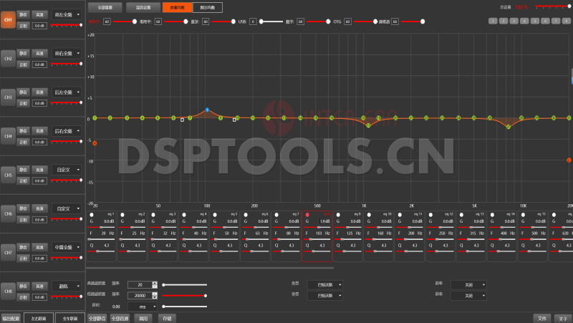
Task: Select the CH1 channel button
Action: click(x=8, y=19)
